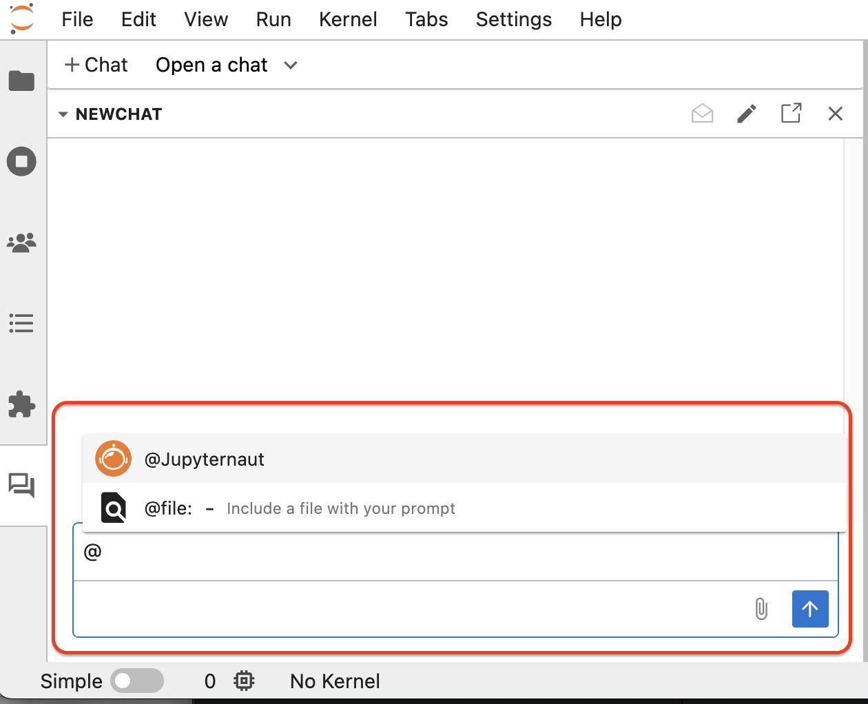The height and width of the screenshot is (704, 868).
Task: Close the NEWCHAT section
Action: coord(835,114)
